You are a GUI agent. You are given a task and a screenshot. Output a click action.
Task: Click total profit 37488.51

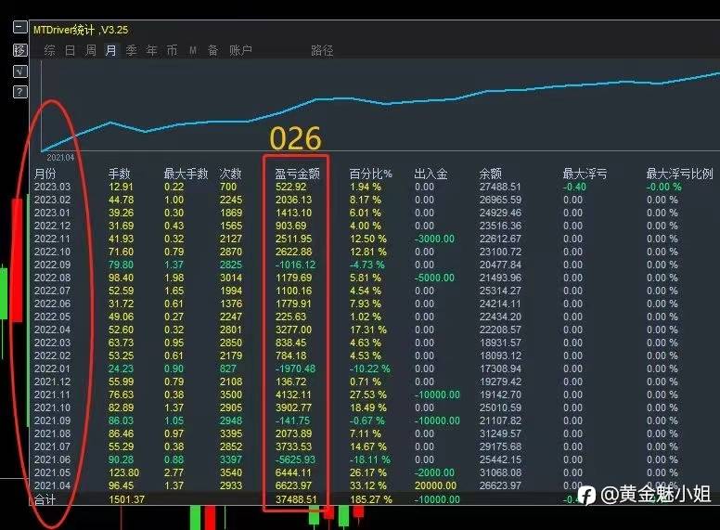(x=296, y=499)
